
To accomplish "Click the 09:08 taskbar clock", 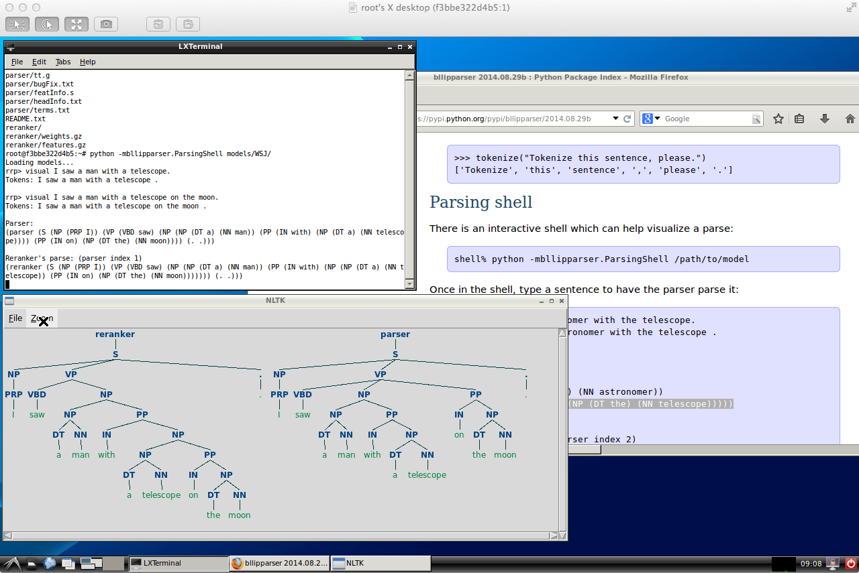I will click(811, 564).
